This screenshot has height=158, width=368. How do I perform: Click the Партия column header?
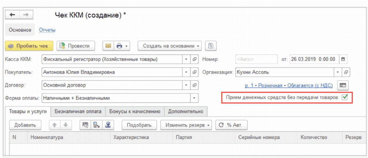click(x=204, y=137)
